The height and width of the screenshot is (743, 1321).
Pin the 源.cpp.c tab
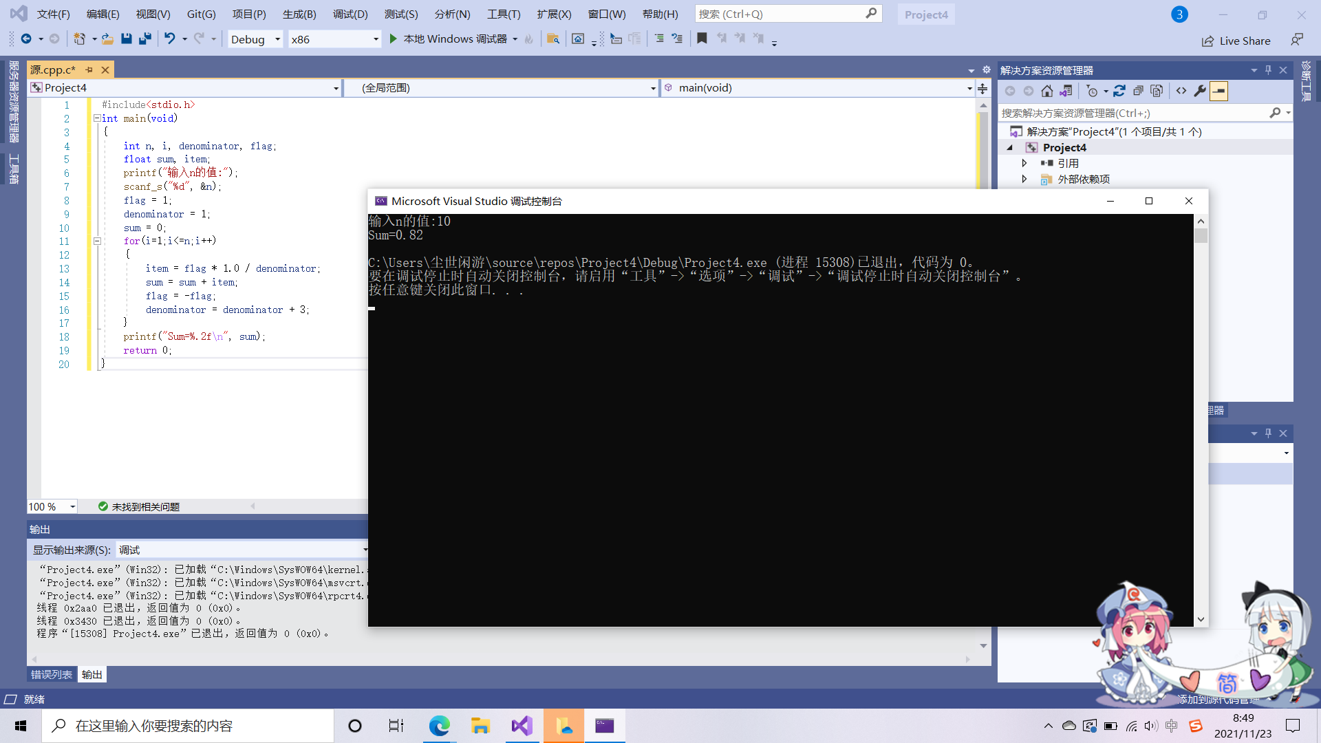point(89,70)
